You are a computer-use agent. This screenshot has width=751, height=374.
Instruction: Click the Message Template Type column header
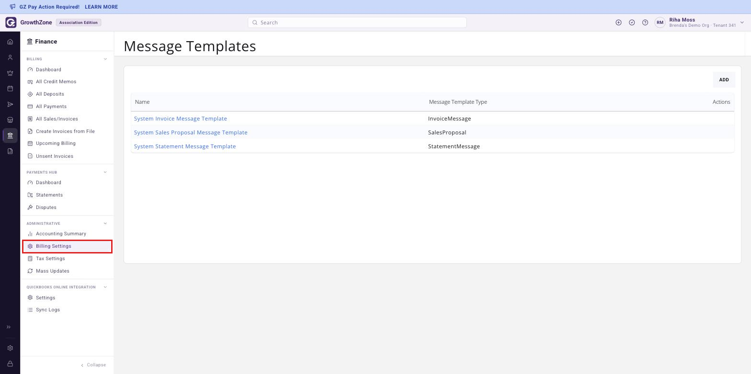coord(458,102)
